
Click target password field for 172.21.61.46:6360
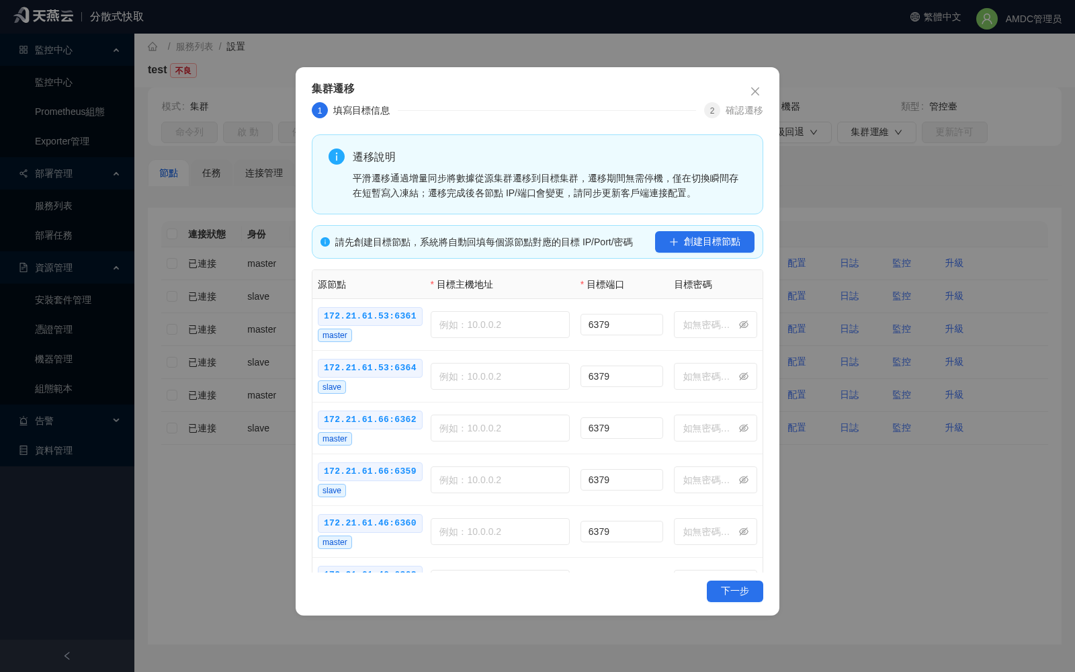[716, 532]
